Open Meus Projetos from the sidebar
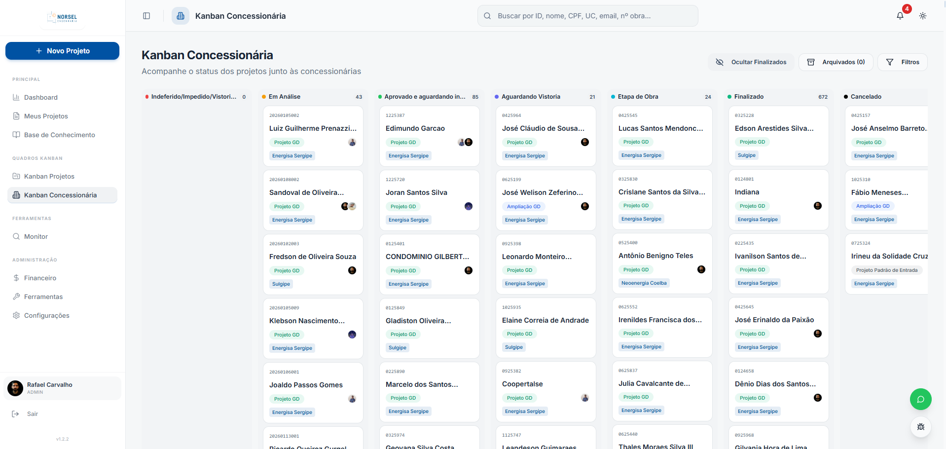This screenshot has width=946, height=449. click(46, 116)
